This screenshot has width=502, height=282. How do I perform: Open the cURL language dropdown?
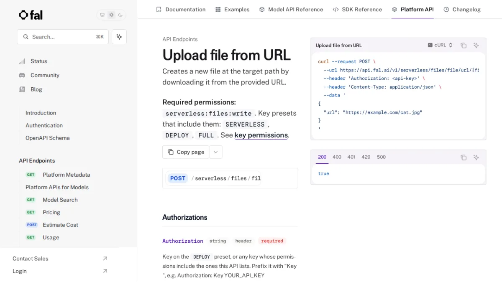click(440, 45)
